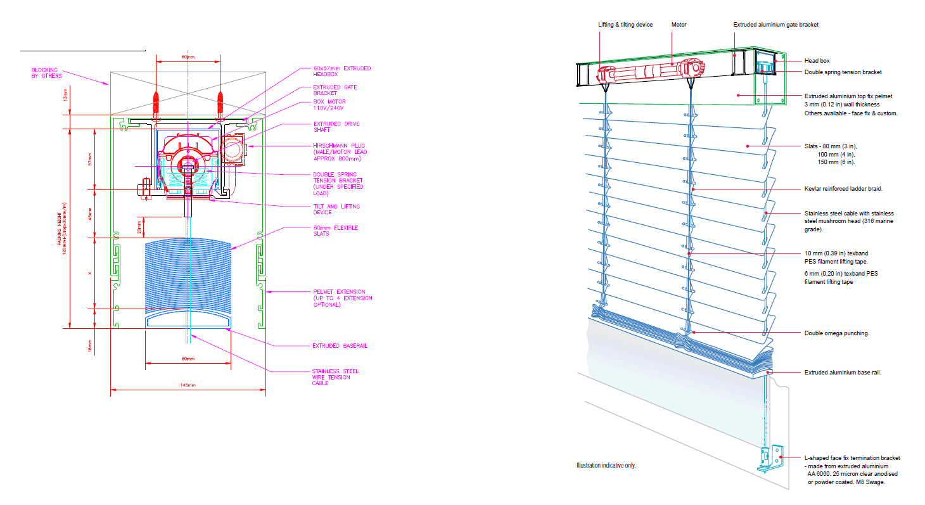Click the "L-shaped face fix termination bracket" text
925x505 pixels.
pyautogui.click(x=852, y=457)
